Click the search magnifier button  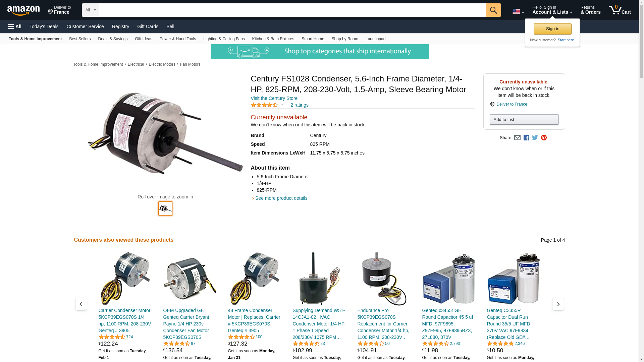493,10
